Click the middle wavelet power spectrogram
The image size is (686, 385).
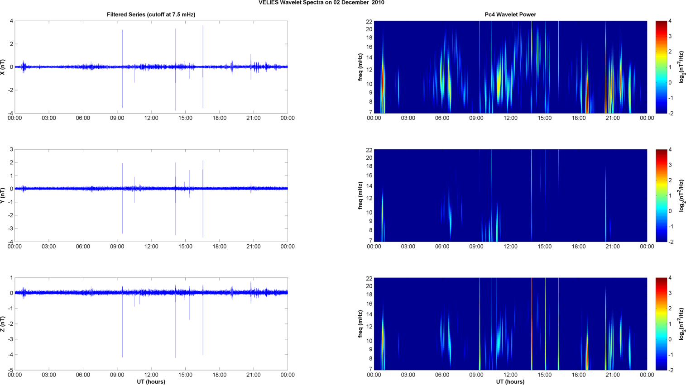(510, 195)
